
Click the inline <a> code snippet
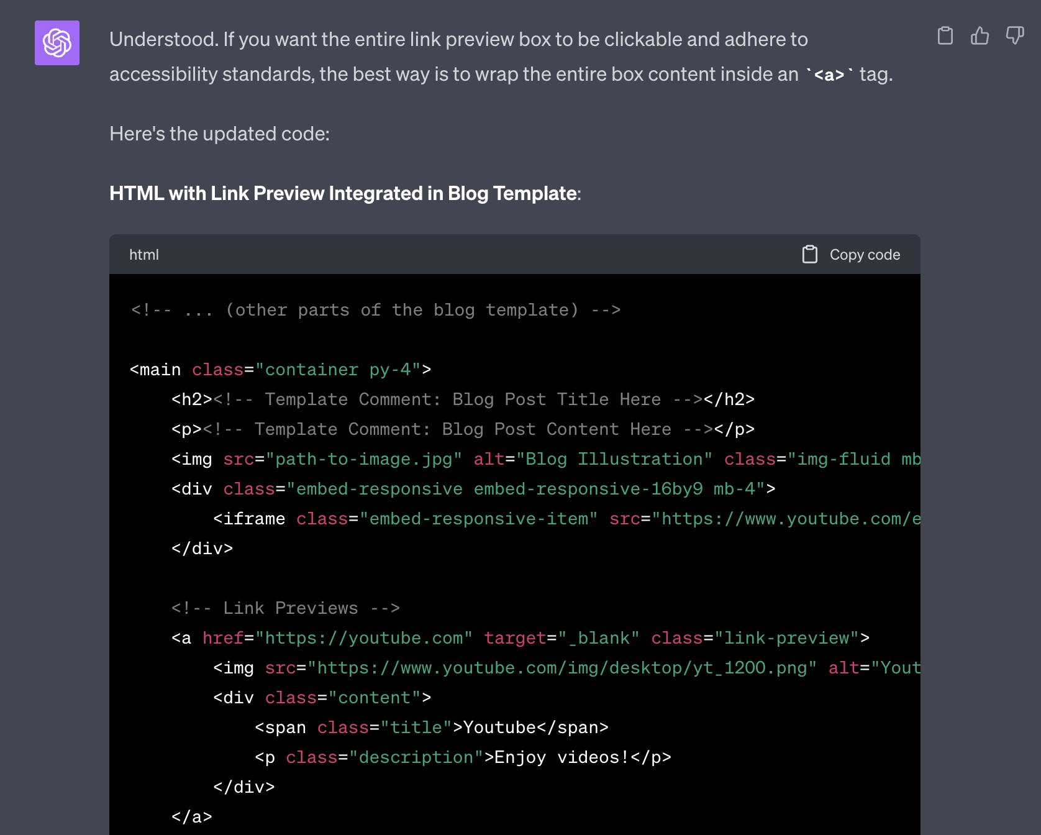pyautogui.click(x=829, y=75)
